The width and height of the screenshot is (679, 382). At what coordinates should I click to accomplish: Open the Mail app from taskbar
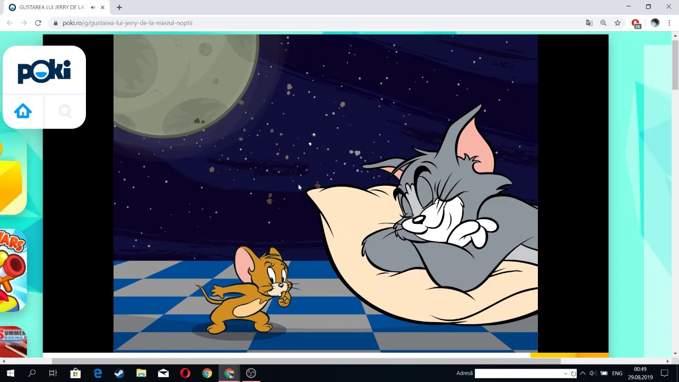[x=163, y=373]
